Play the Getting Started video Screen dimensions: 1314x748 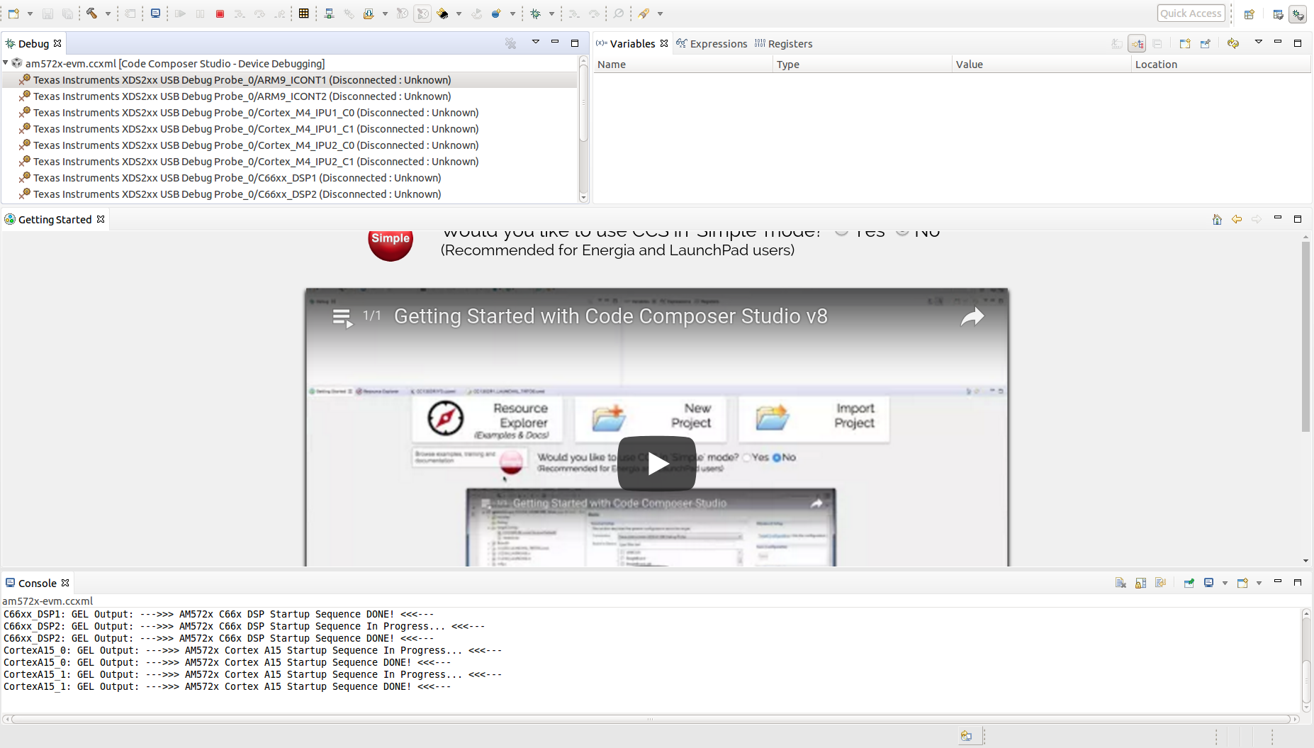[656, 464]
